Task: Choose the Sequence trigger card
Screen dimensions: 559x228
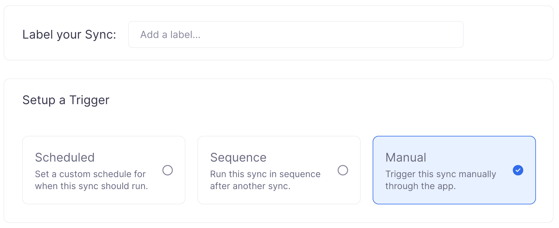Action: coord(279,170)
